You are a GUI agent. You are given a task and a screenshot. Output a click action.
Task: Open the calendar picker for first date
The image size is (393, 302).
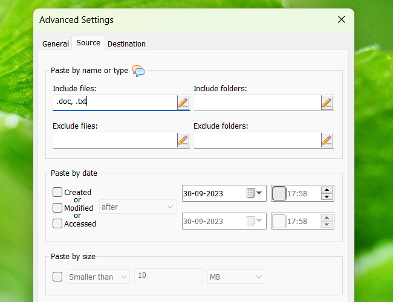point(255,193)
